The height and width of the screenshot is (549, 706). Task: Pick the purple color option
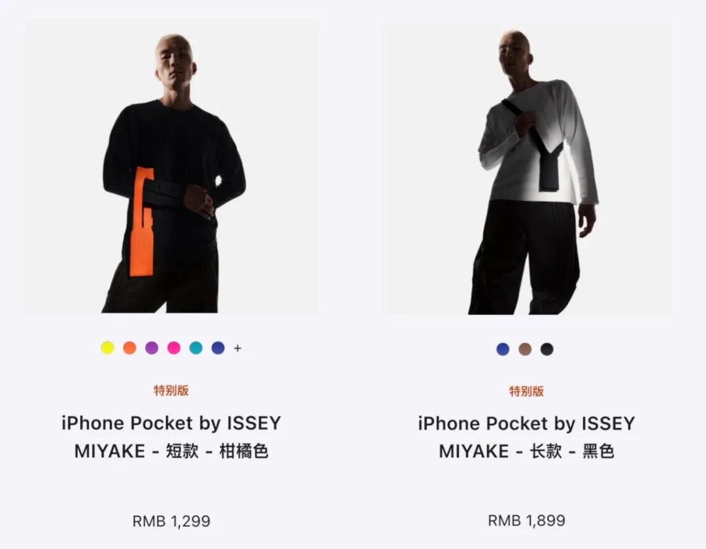[152, 348]
